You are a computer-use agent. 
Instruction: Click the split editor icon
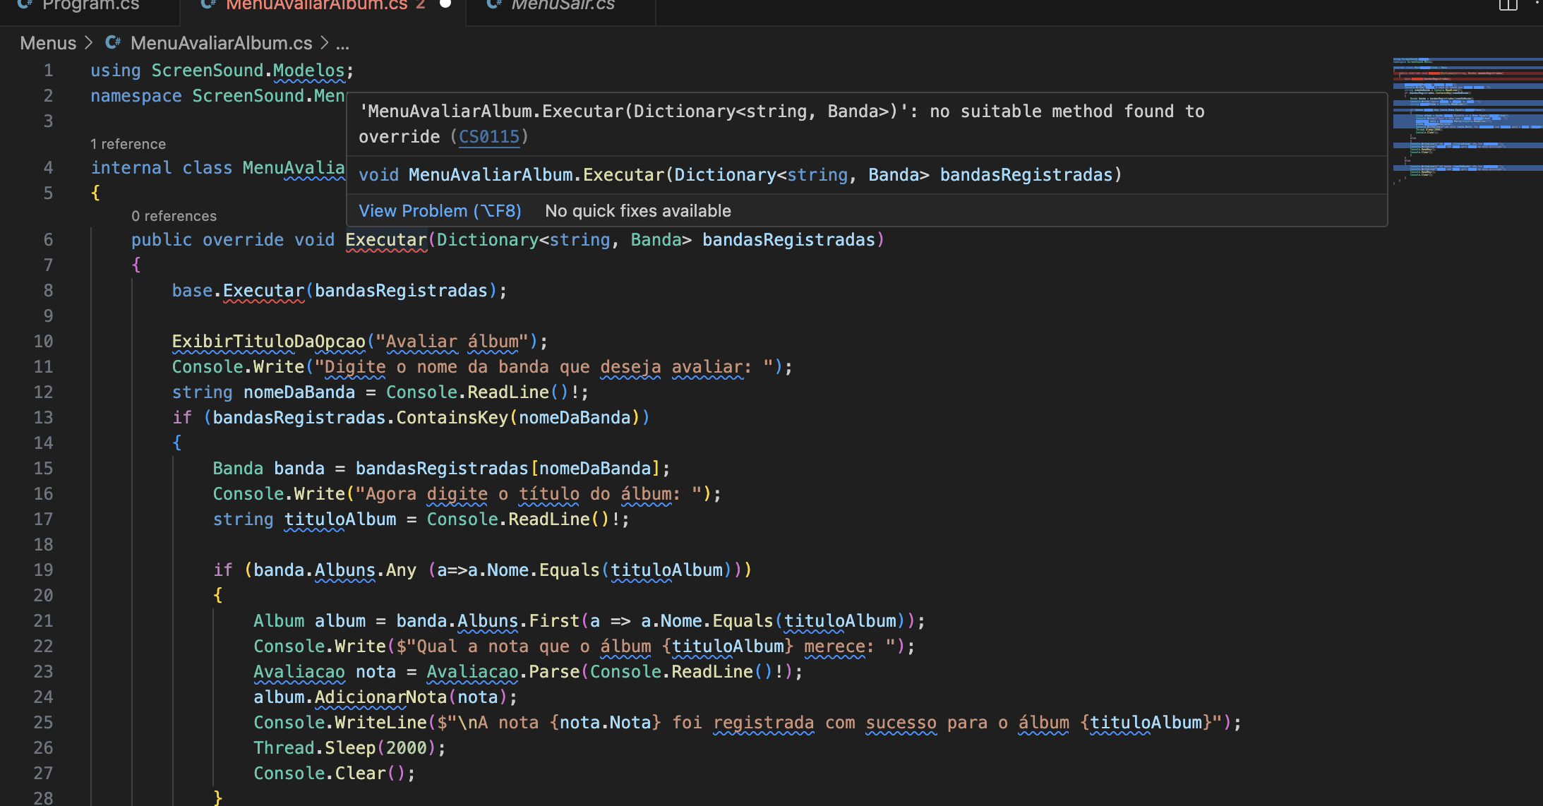1507,6
